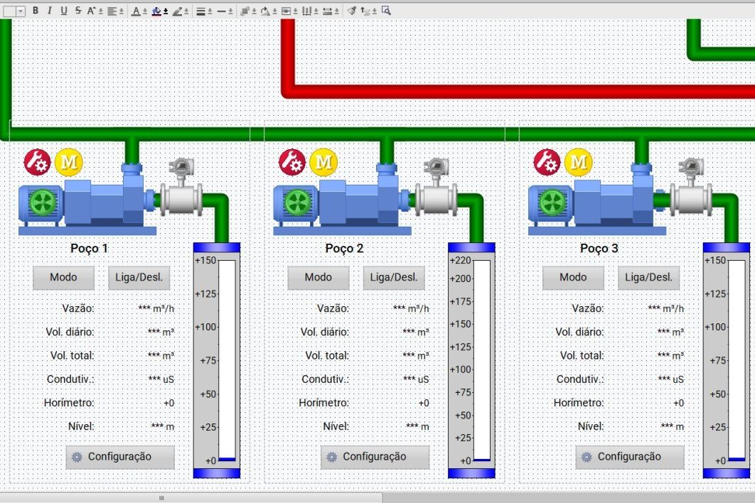Toggle strikethrough text formatting
The width and height of the screenshot is (755, 503).
(x=78, y=10)
